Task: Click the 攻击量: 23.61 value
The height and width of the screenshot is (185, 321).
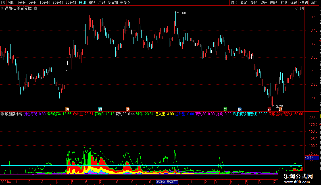Action: [83, 114]
